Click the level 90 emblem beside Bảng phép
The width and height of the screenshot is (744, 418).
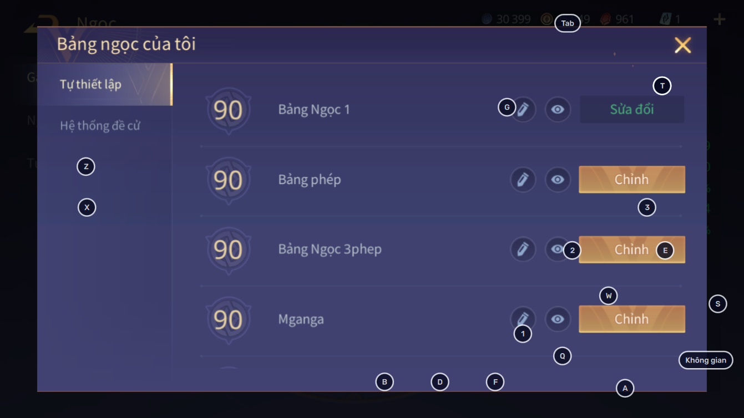228,180
